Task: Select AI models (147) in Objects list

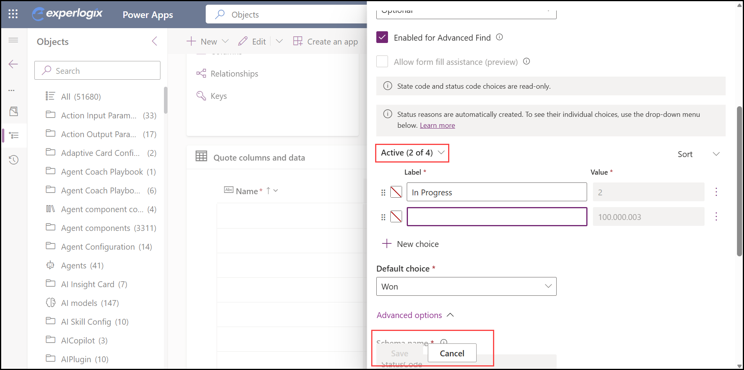Action: pos(90,303)
